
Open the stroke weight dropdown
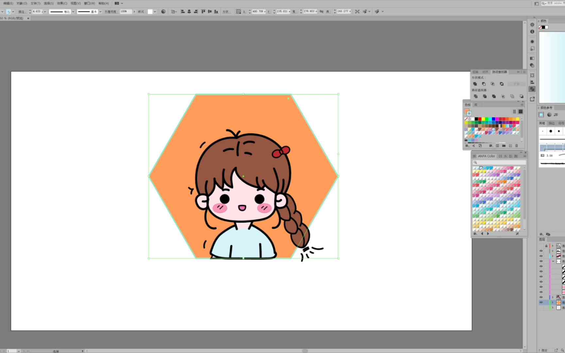tap(45, 11)
